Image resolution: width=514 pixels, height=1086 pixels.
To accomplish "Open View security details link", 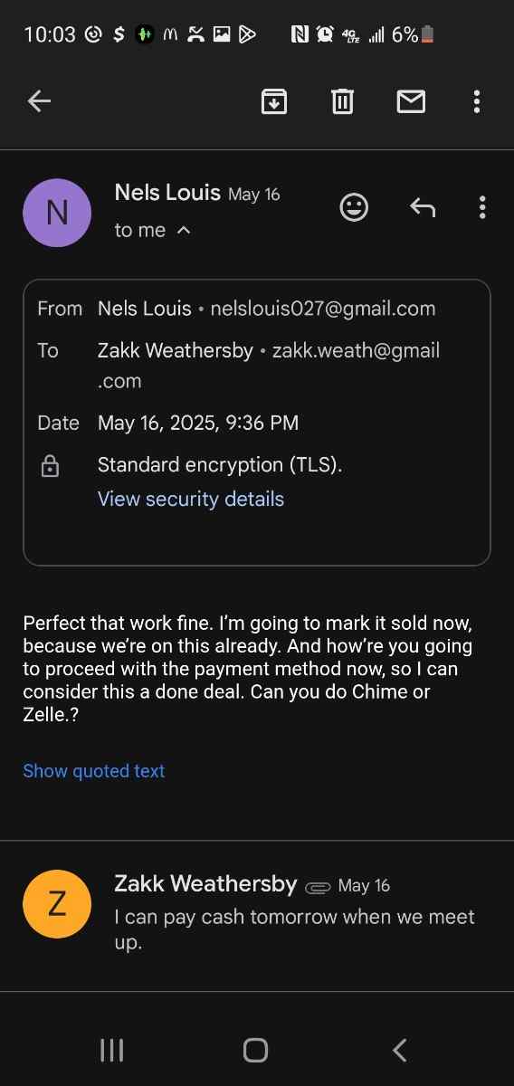I will click(x=191, y=499).
